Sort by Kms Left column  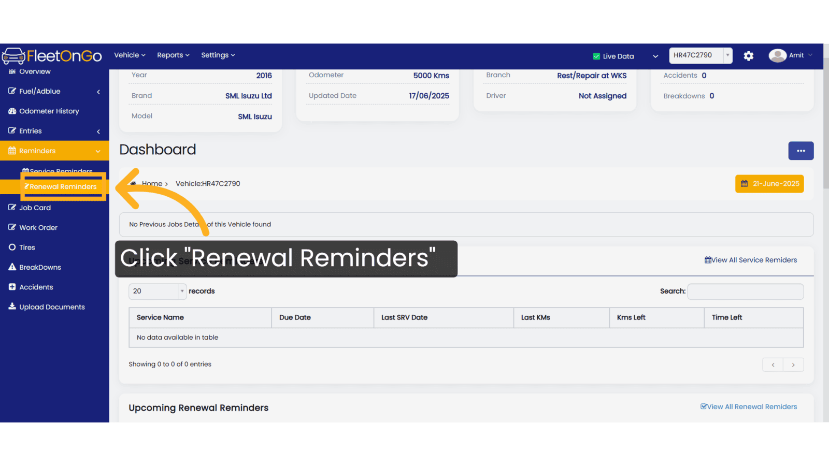656,317
